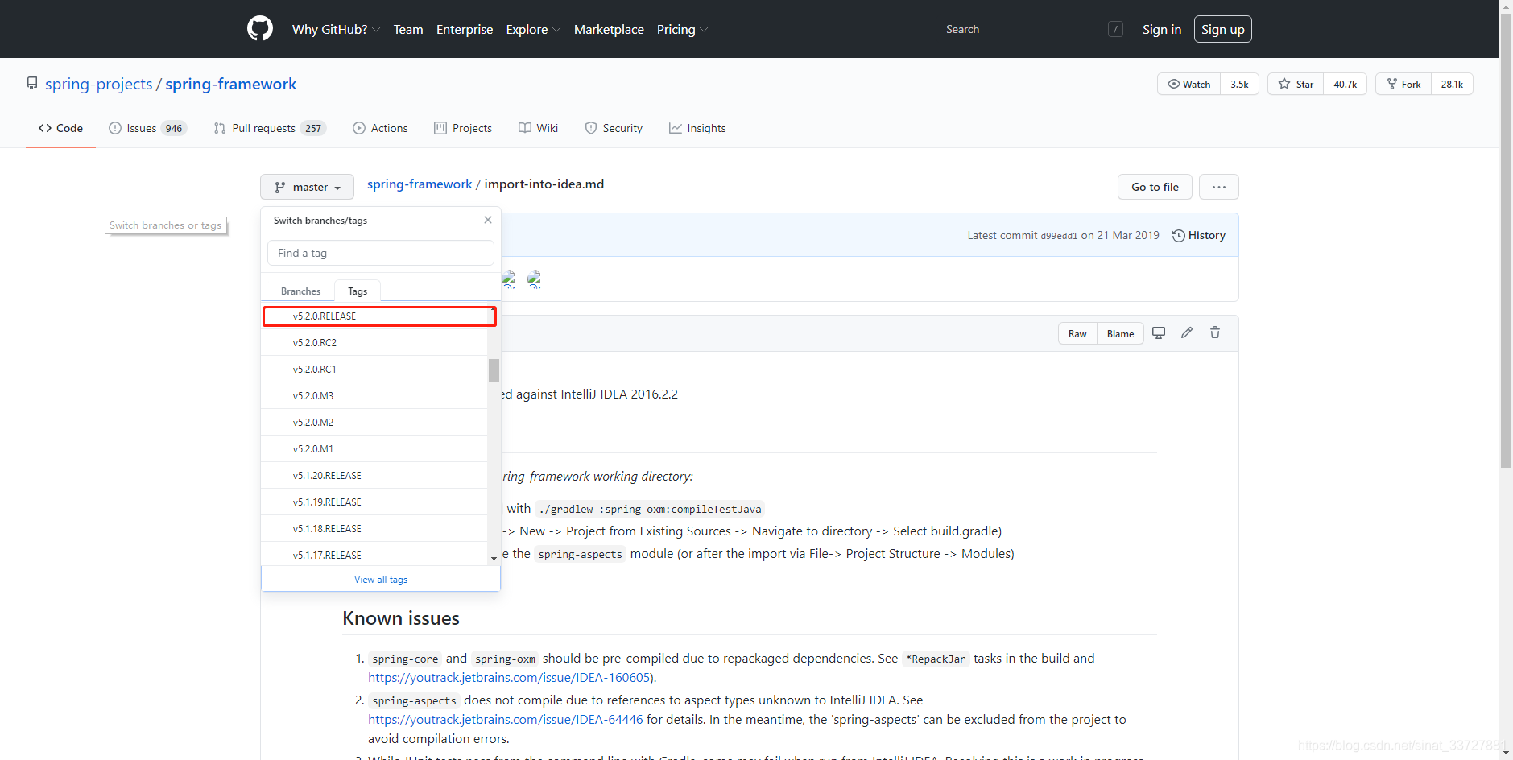
Task: Switch to the Wiki tab
Action: 538,128
